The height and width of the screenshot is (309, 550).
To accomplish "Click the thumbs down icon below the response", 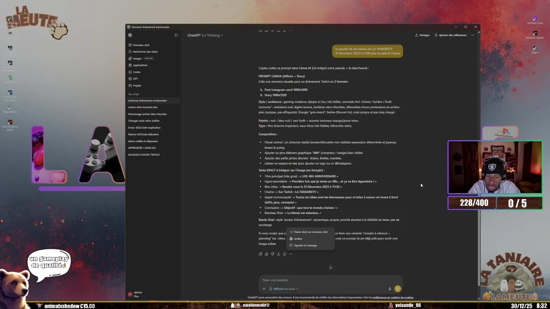I will 272,254.
